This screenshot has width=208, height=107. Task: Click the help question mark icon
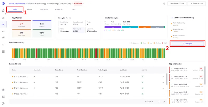(164, 4)
